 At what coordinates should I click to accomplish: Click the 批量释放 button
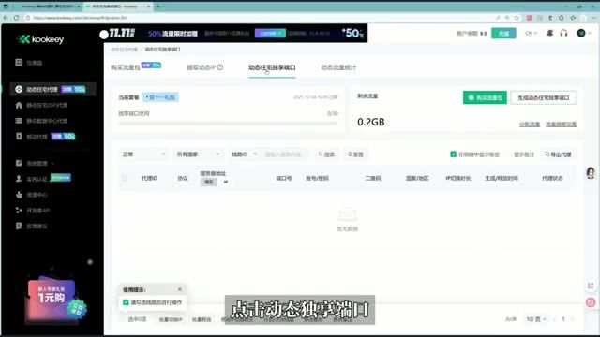click(x=202, y=319)
